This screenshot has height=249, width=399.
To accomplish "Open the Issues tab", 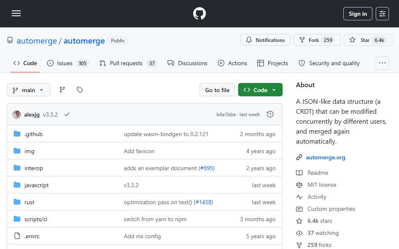I will point(68,63).
